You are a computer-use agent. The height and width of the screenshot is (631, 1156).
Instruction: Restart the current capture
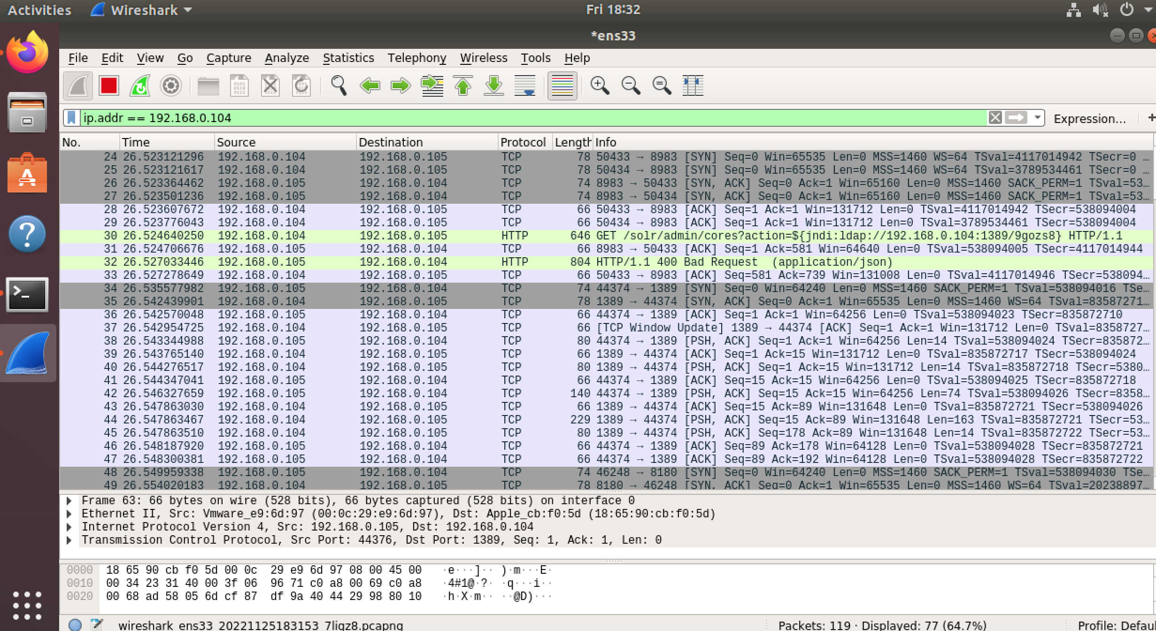click(139, 86)
